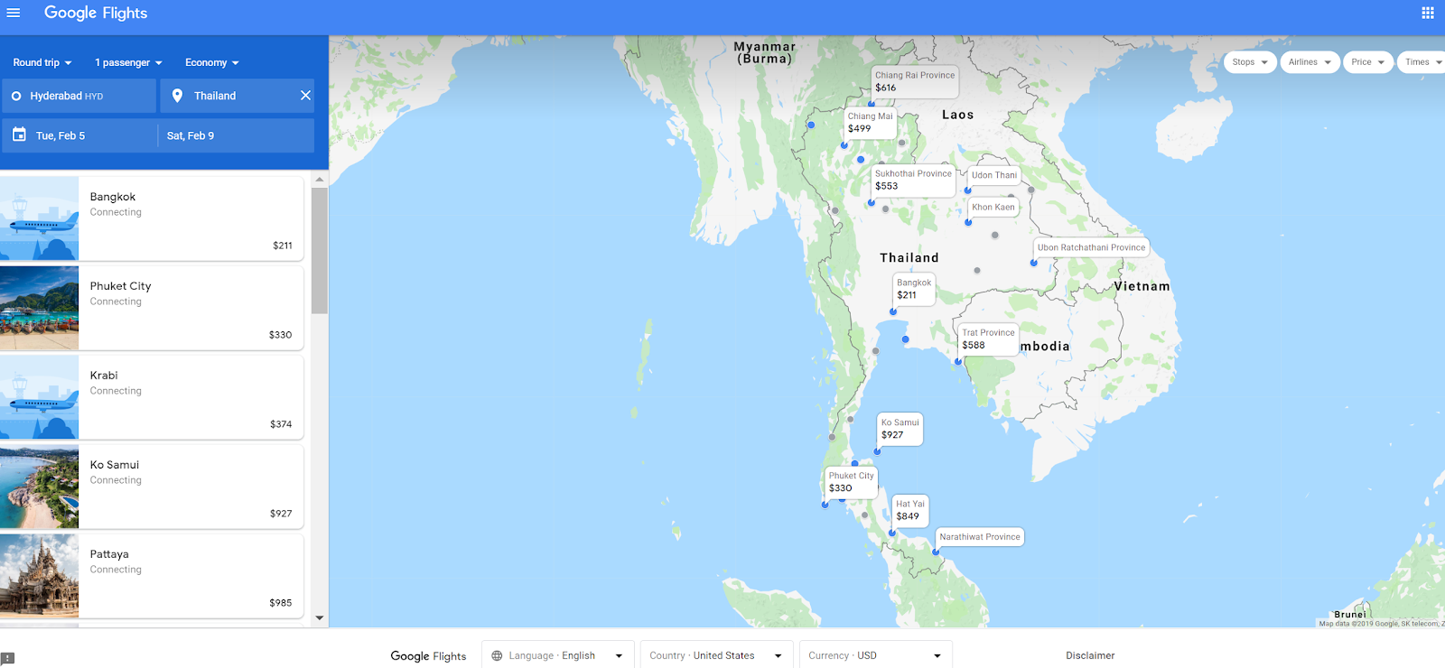Click the Bangkok $211 map label

pyautogui.click(x=914, y=290)
